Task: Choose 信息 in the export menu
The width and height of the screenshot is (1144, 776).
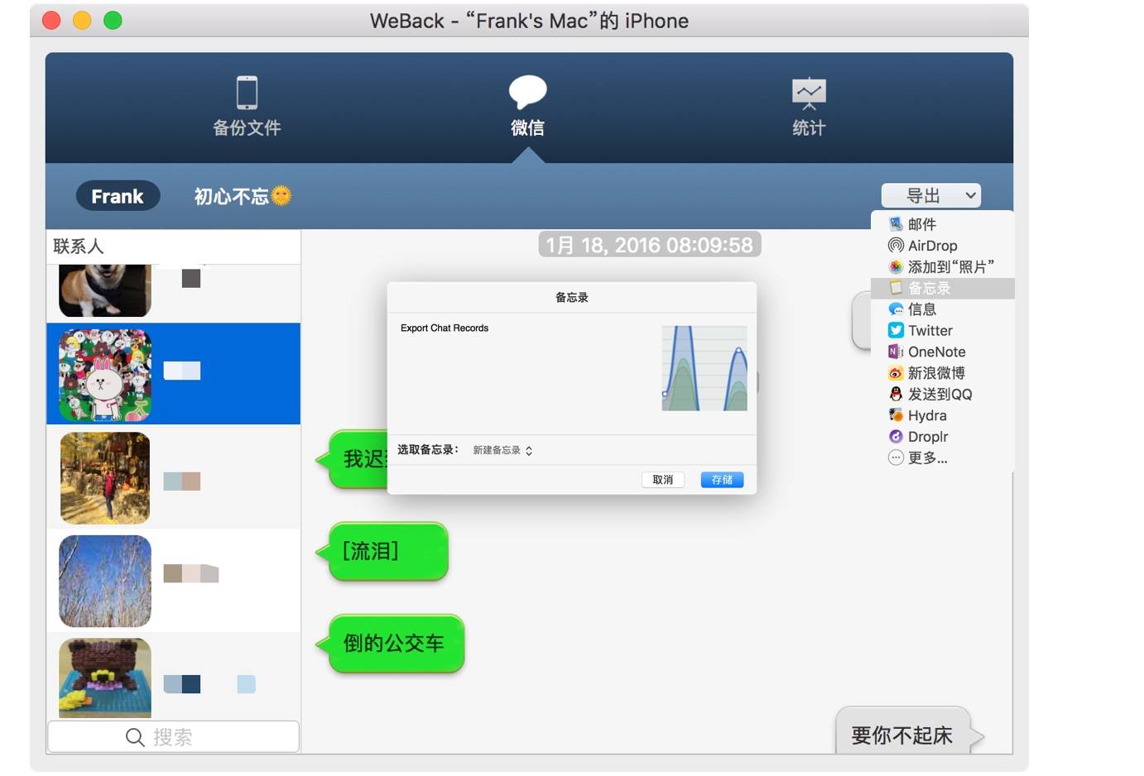Action: (x=942, y=309)
